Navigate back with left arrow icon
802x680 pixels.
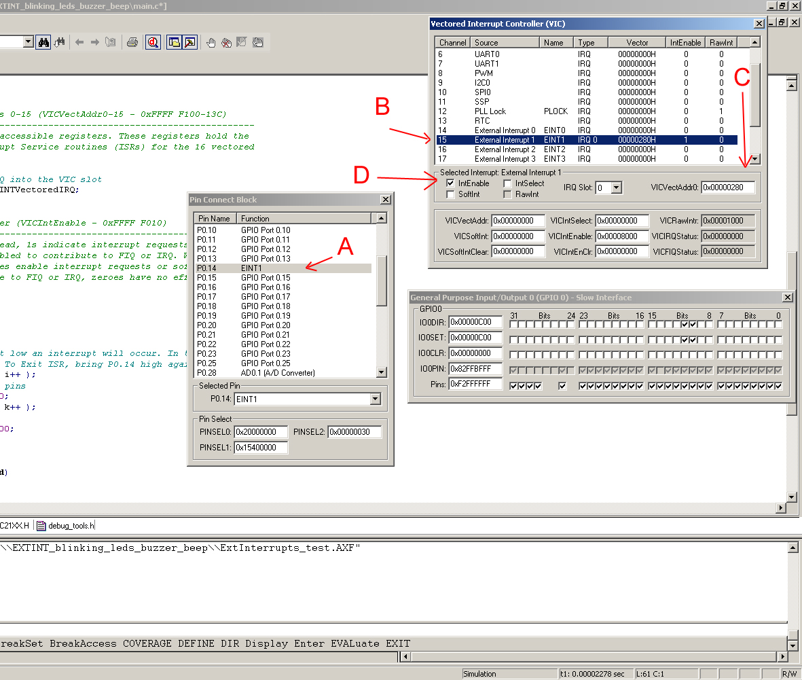coord(79,43)
